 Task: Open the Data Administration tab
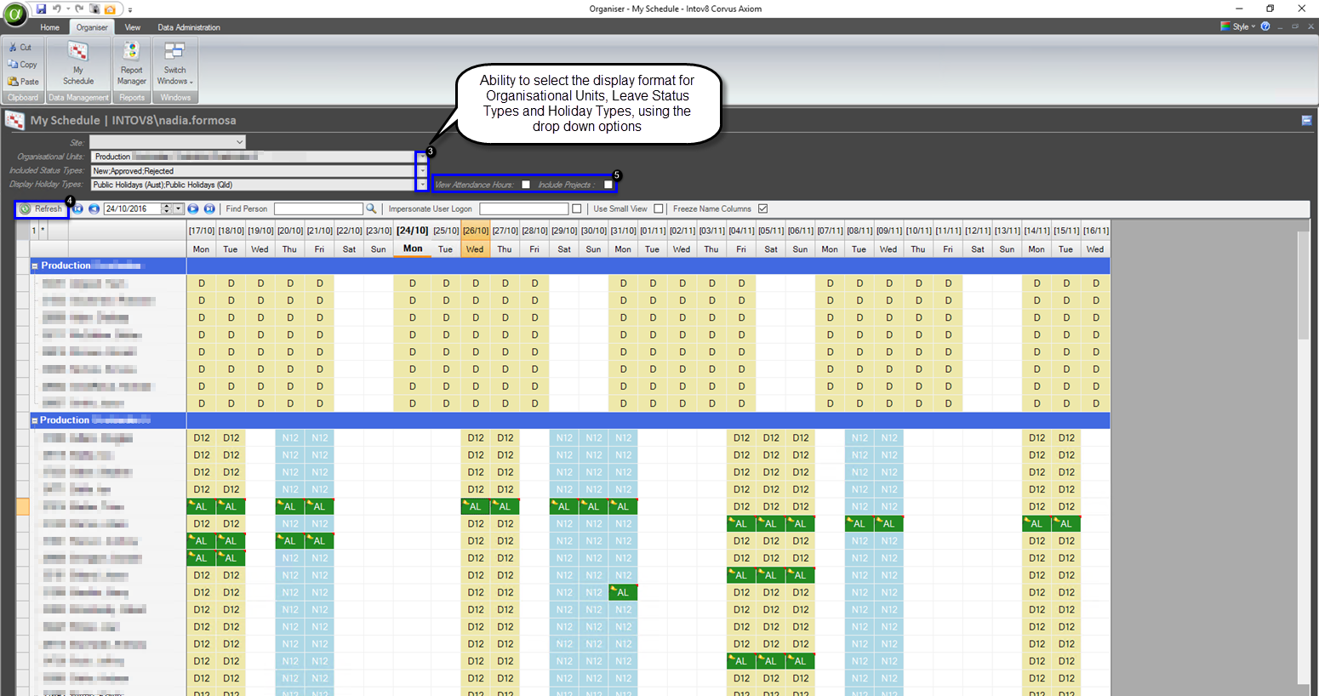pyautogui.click(x=189, y=27)
